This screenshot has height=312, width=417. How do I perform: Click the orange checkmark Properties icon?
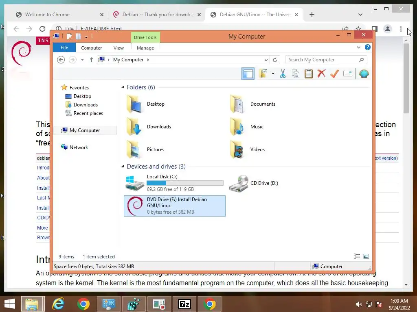[335, 74]
